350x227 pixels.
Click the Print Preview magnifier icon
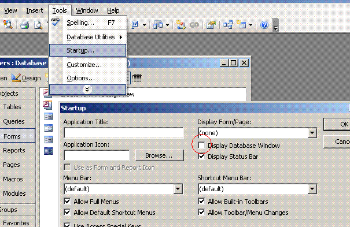pyautogui.click(x=38, y=25)
